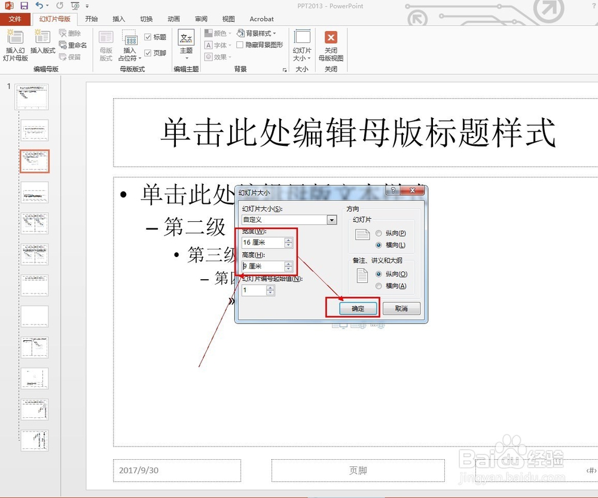The height and width of the screenshot is (498, 598).
Task: Switch to Review (审阅) tab
Action: pyautogui.click(x=201, y=19)
